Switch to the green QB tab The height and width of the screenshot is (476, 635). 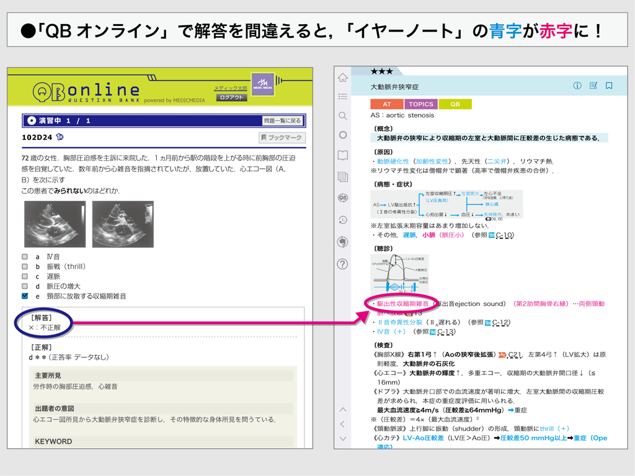(455, 104)
